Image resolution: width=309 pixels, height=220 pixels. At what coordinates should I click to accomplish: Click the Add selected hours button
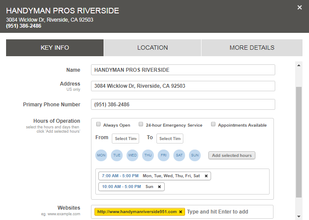[x=231, y=155]
